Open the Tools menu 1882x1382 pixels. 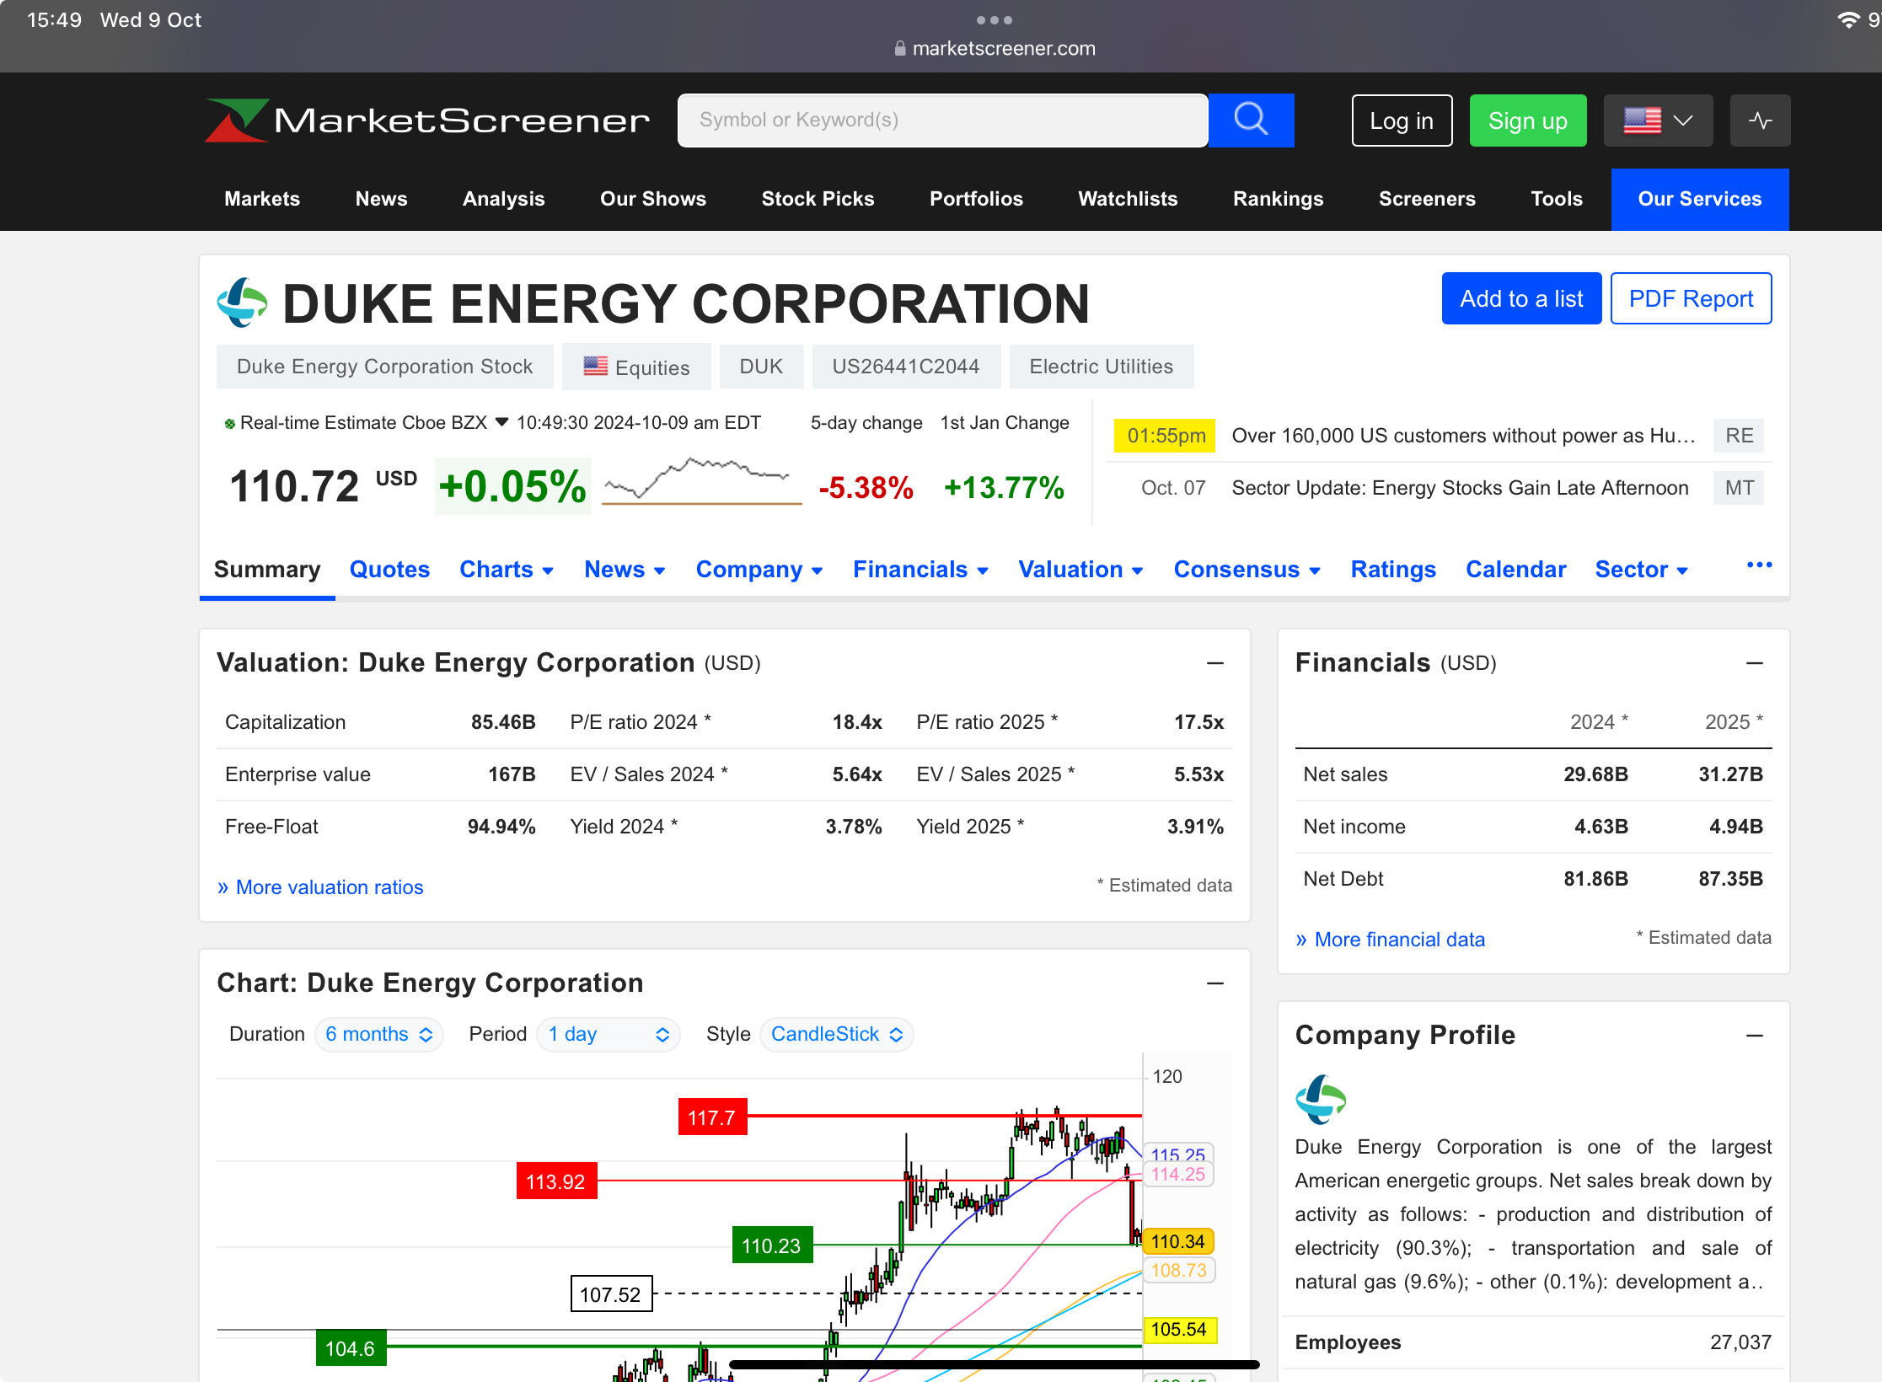pyautogui.click(x=1556, y=199)
